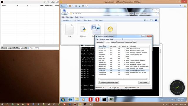The height and width of the screenshot is (106, 188).
Task: Open Task Manager's File menu
Action: coord(97,39)
